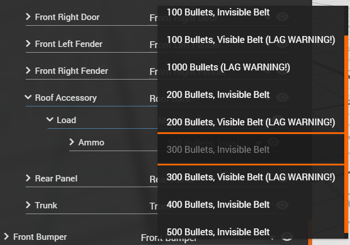350x245 pixels.
Task: Expand the Rear Panel chevron
Action: point(28,179)
